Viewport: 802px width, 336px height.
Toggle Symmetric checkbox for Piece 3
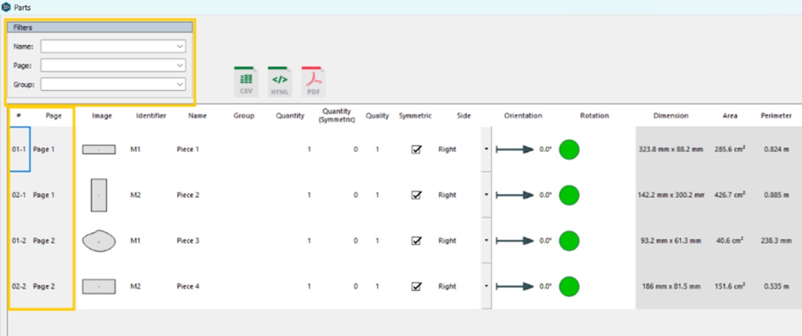416,240
